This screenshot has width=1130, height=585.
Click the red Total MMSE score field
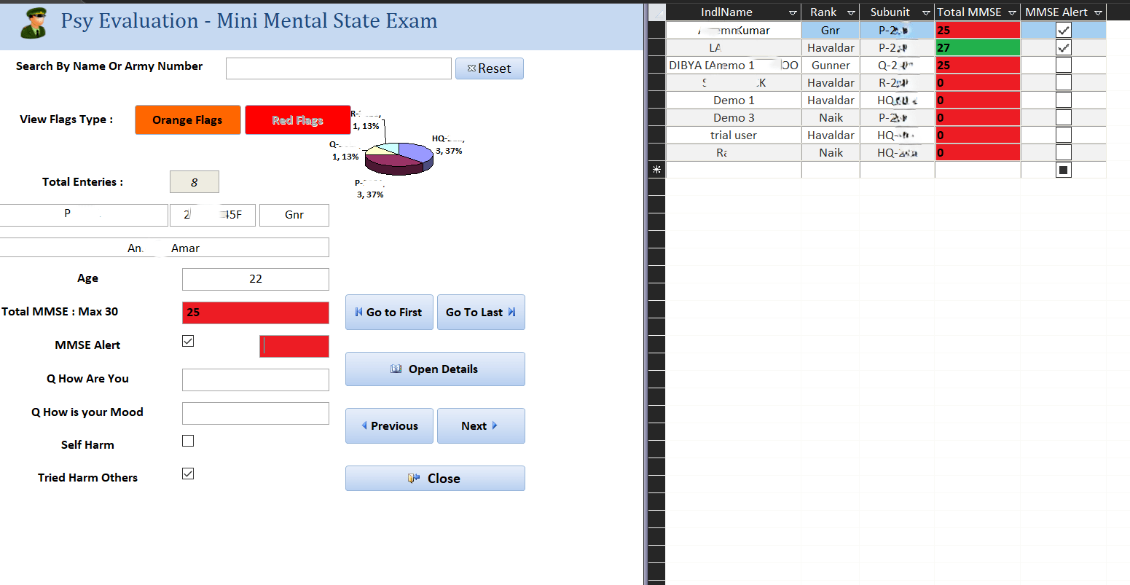[255, 313]
